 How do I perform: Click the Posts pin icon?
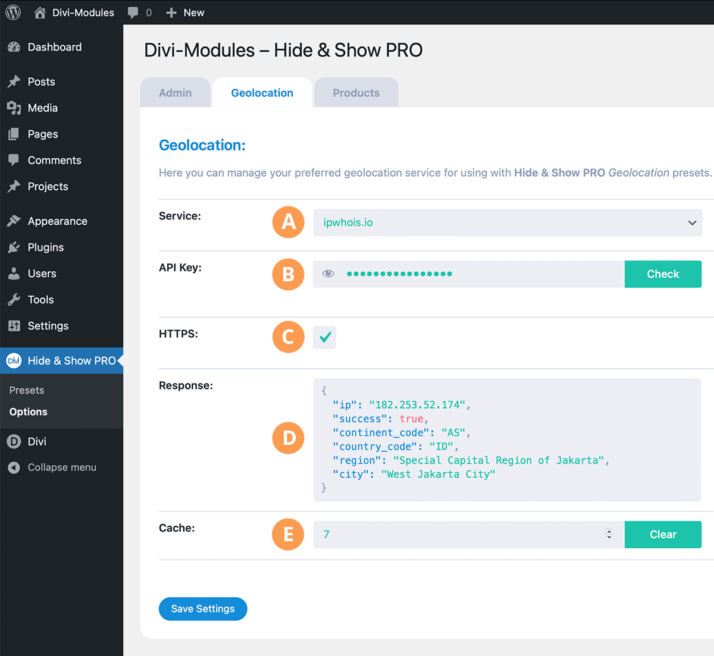click(x=14, y=81)
